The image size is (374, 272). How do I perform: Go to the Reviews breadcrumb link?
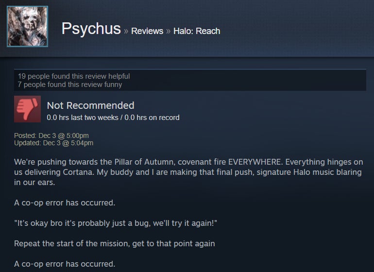[x=147, y=31]
